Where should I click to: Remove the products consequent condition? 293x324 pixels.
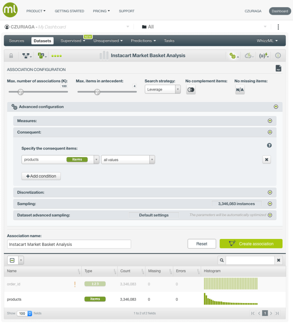pyautogui.click(x=267, y=160)
